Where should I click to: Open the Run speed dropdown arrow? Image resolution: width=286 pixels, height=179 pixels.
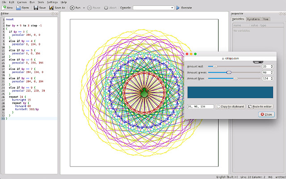click(x=84, y=8)
